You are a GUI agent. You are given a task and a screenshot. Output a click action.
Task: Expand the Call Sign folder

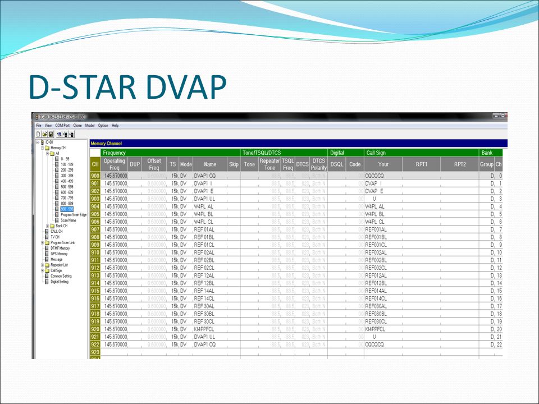point(43,270)
